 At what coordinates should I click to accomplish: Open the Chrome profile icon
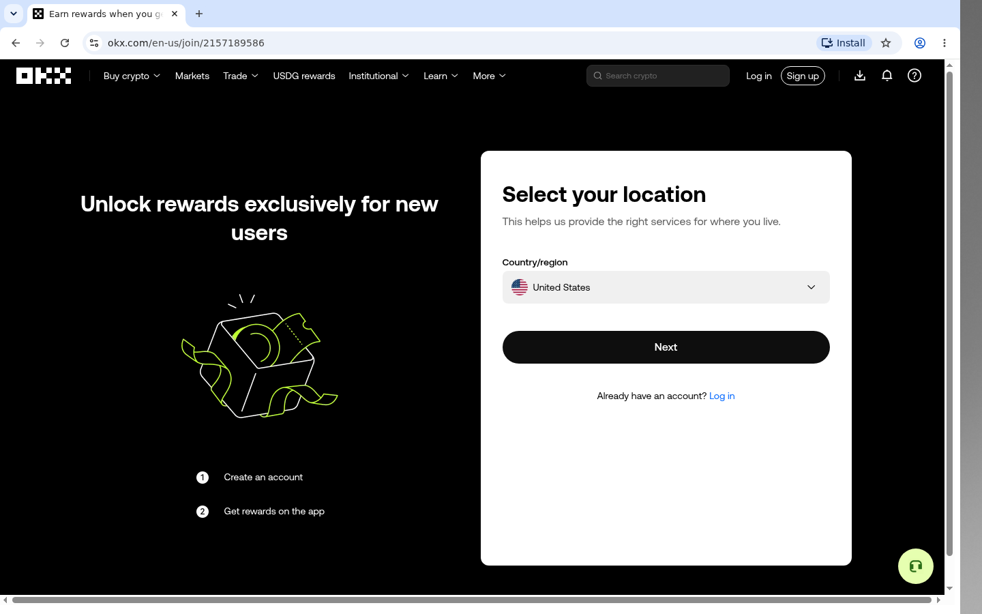[920, 43]
